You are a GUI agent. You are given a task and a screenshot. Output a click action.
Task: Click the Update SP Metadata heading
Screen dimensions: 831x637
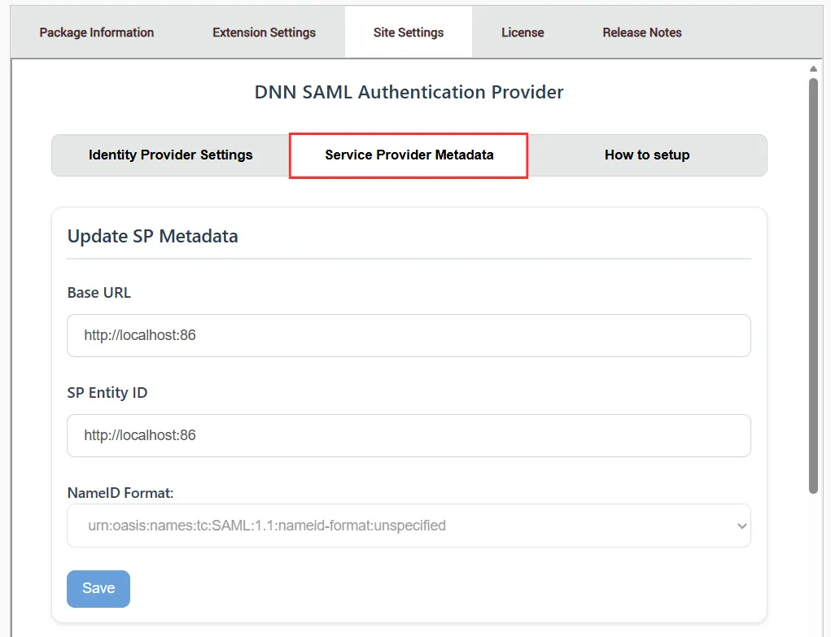[153, 236]
